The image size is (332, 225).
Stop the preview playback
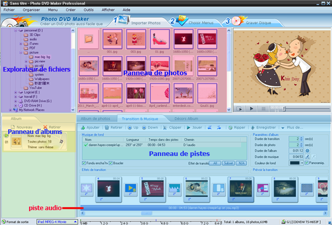click(x=264, y=109)
